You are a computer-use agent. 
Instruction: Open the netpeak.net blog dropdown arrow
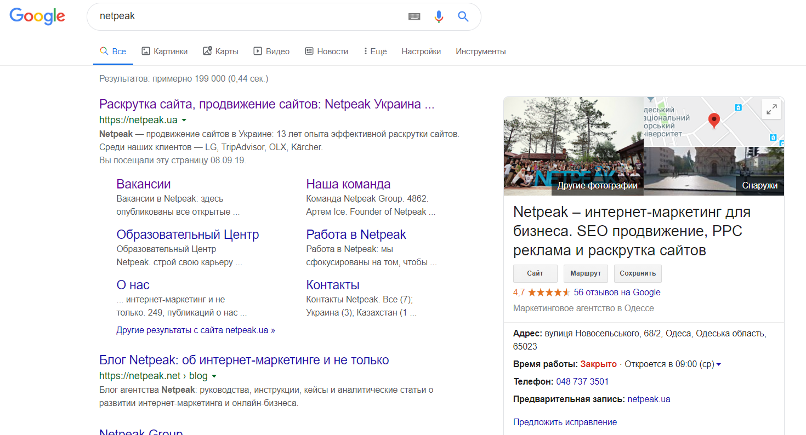214,376
